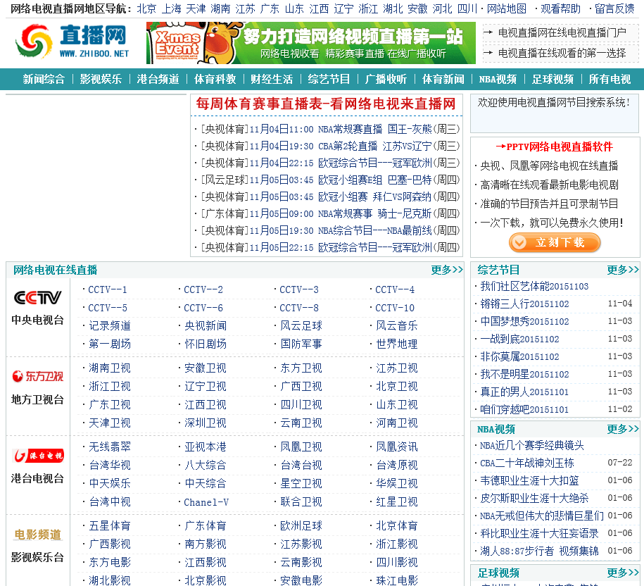This screenshot has height=586, width=644.
Task: Open channel CCTV--1
Action: point(108,289)
